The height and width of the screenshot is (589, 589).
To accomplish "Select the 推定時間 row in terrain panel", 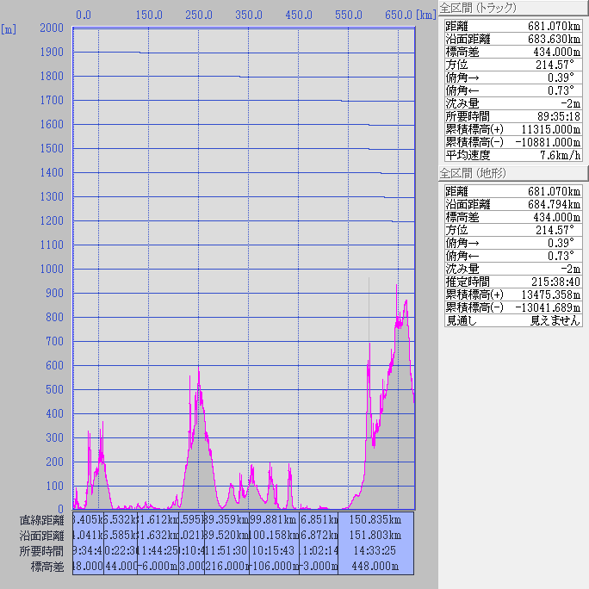I will point(513,281).
